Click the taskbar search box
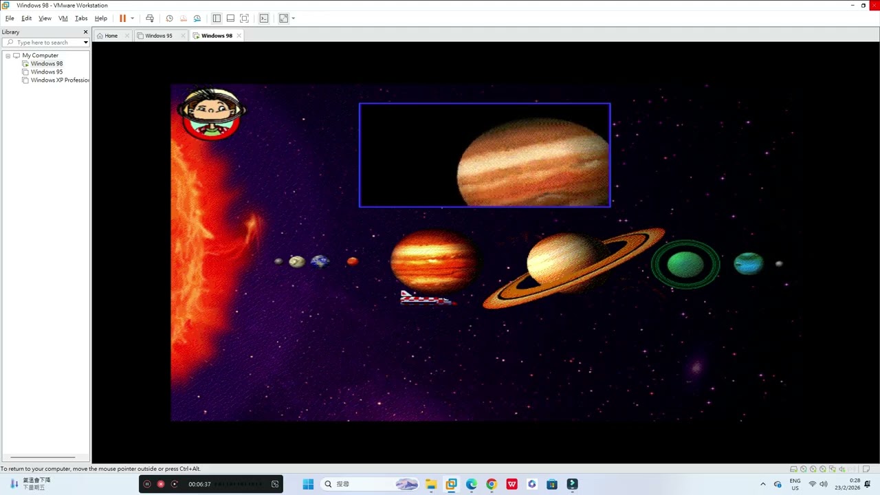880x495 pixels. click(x=371, y=484)
